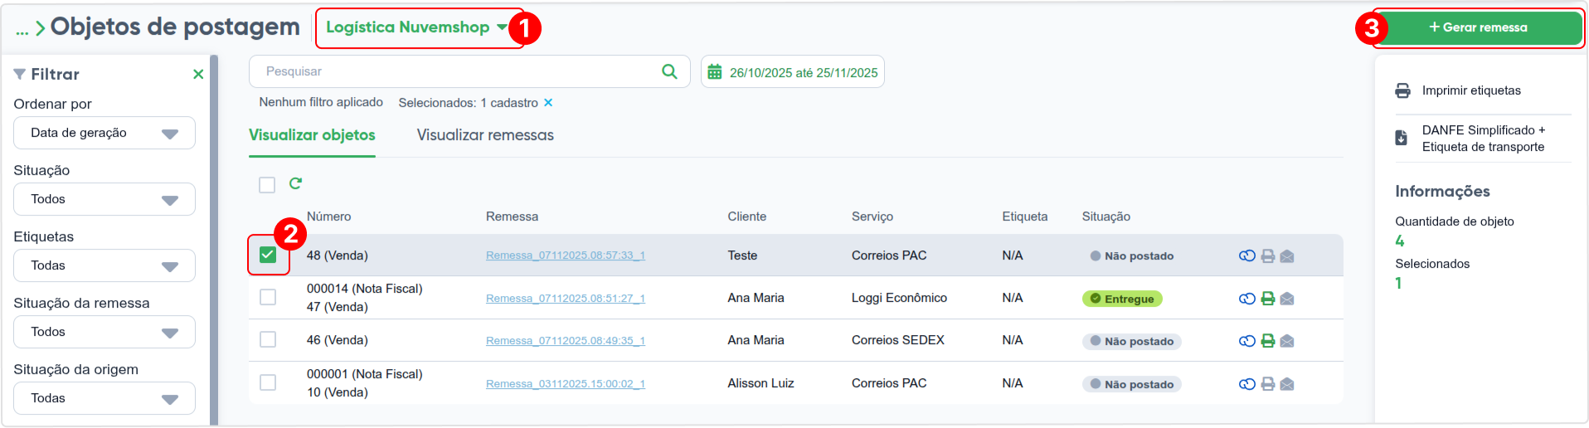Open the Remessa_07112025.08:49:35_1 link
This screenshot has width=1589, height=428.
pyautogui.click(x=566, y=341)
